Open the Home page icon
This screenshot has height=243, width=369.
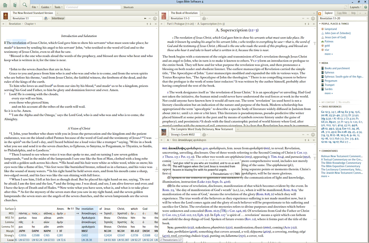pos(5,5)
